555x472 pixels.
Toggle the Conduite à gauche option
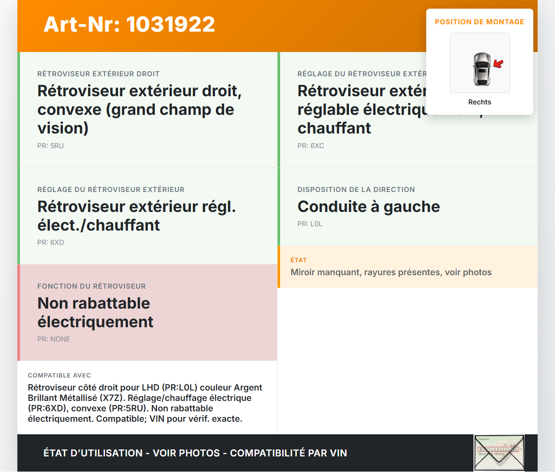(369, 207)
